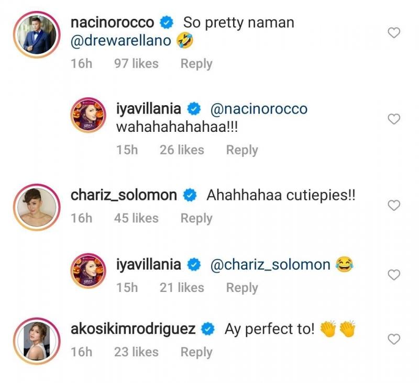Image resolution: width=419 pixels, height=383 pixels.
Task: Like nacinorocco's comment with the heart
Action: 393,33
